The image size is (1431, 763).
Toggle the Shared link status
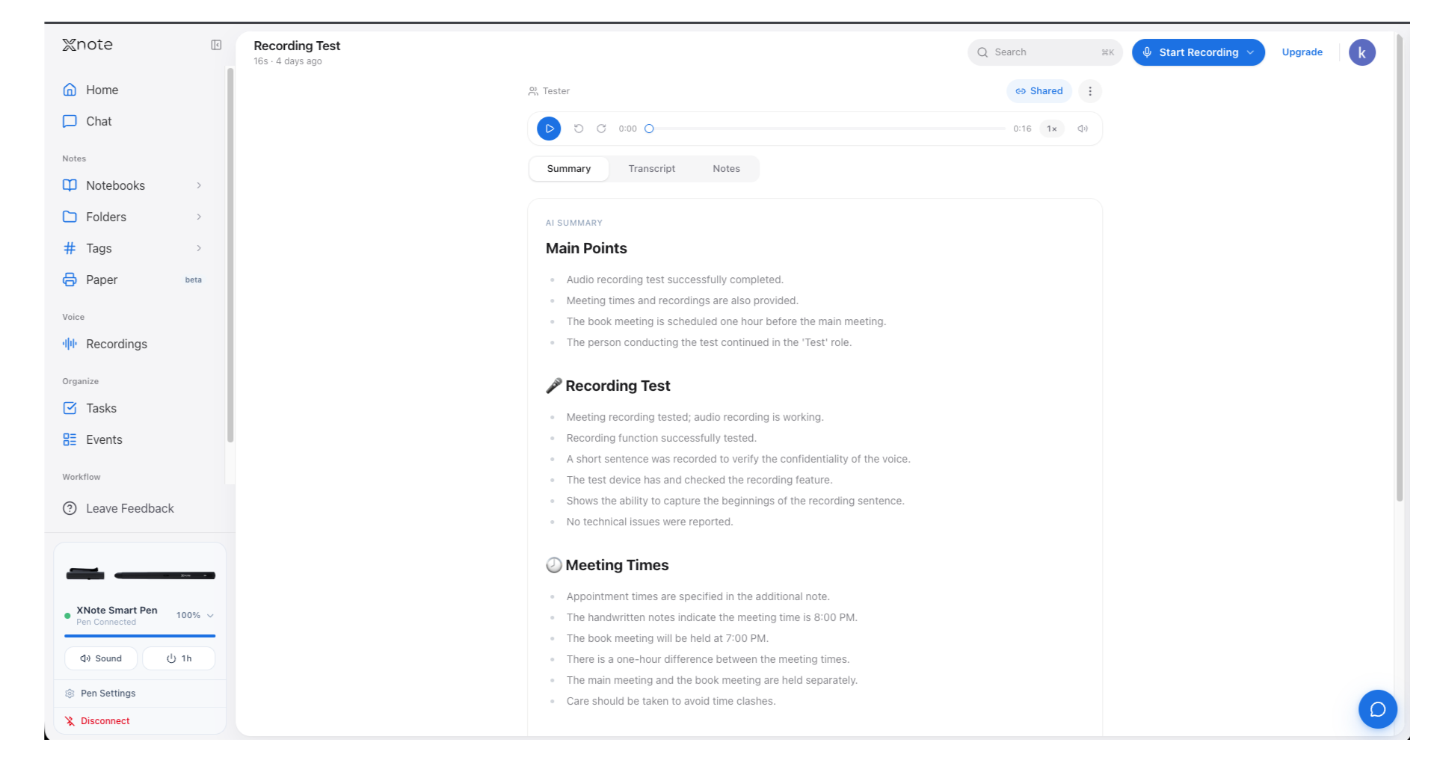1039,91
